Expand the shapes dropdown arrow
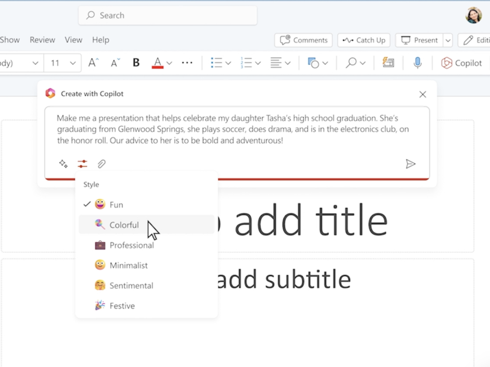 click(325, 63)
